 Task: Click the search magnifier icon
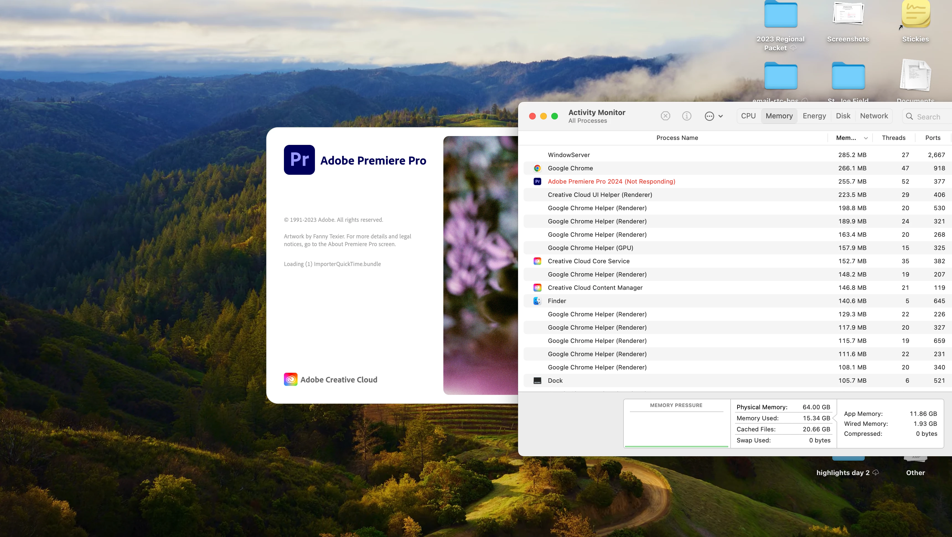pyautogui.click(x=909, y=116)
